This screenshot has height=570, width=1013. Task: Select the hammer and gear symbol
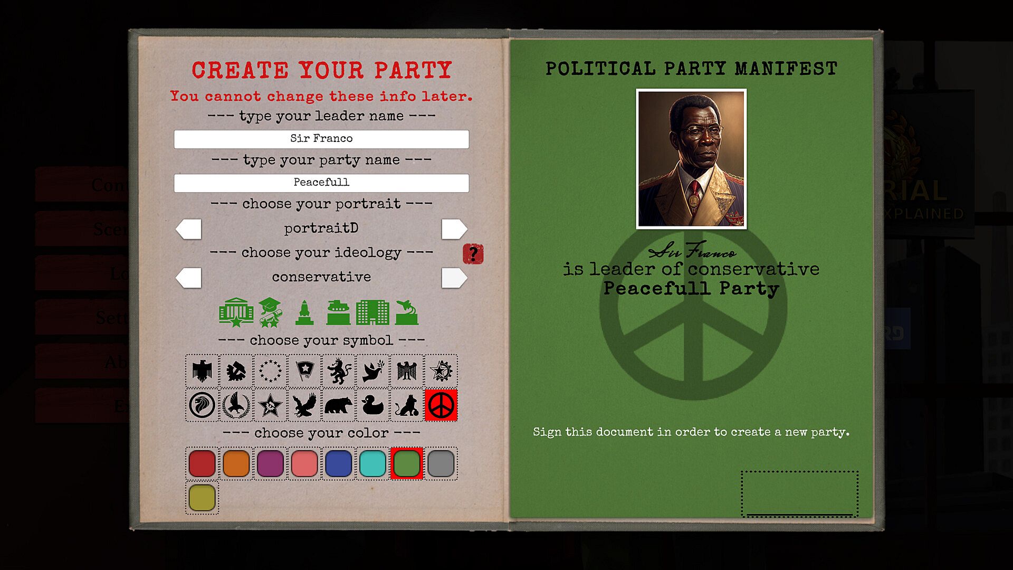pos(236,371)
